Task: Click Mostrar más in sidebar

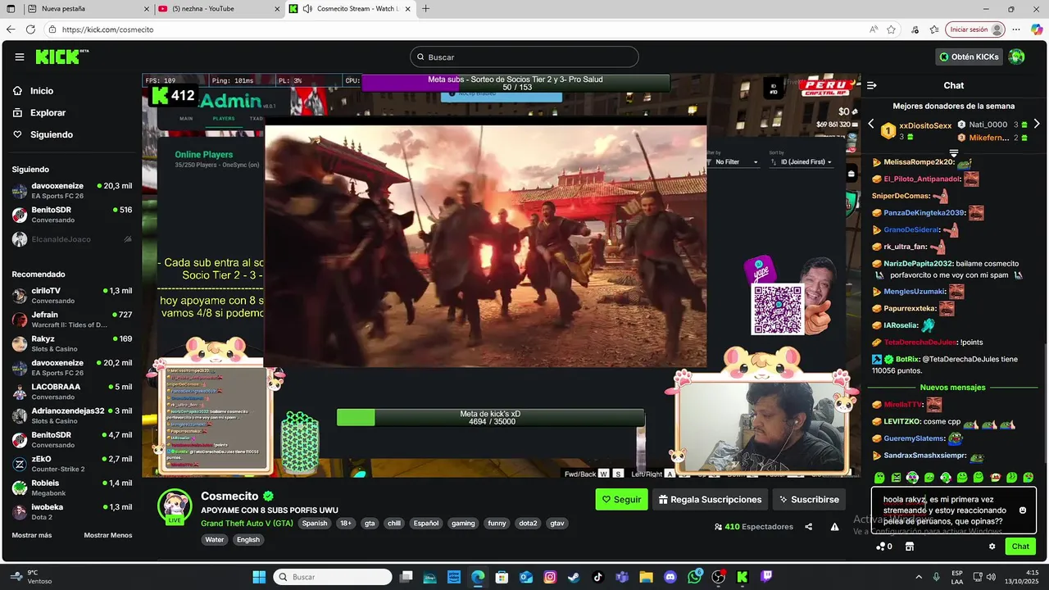Action: [x=32, y=535]
